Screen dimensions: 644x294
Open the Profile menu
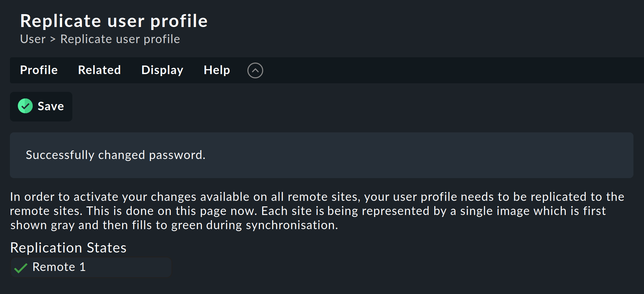click(x=39, y=70)
